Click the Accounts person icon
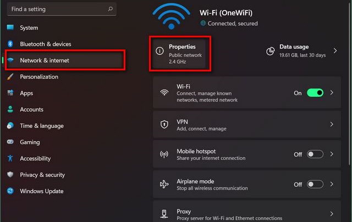Screen dimensions: 352x222 point(10,109)
